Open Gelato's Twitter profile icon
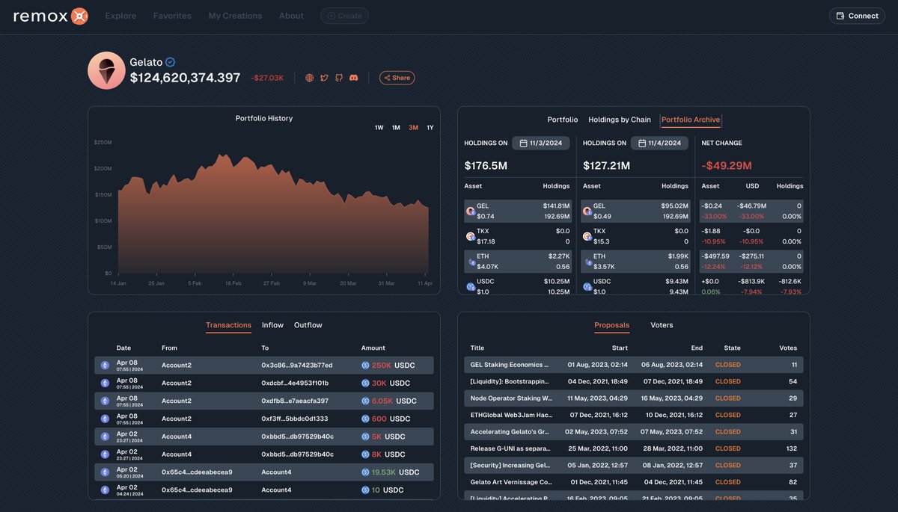 [323, 77]
